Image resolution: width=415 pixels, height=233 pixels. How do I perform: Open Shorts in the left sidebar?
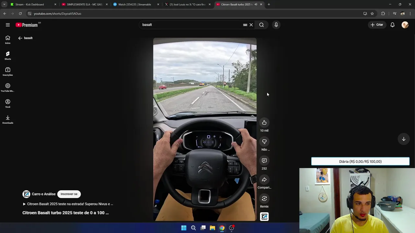tap(8, 56)
